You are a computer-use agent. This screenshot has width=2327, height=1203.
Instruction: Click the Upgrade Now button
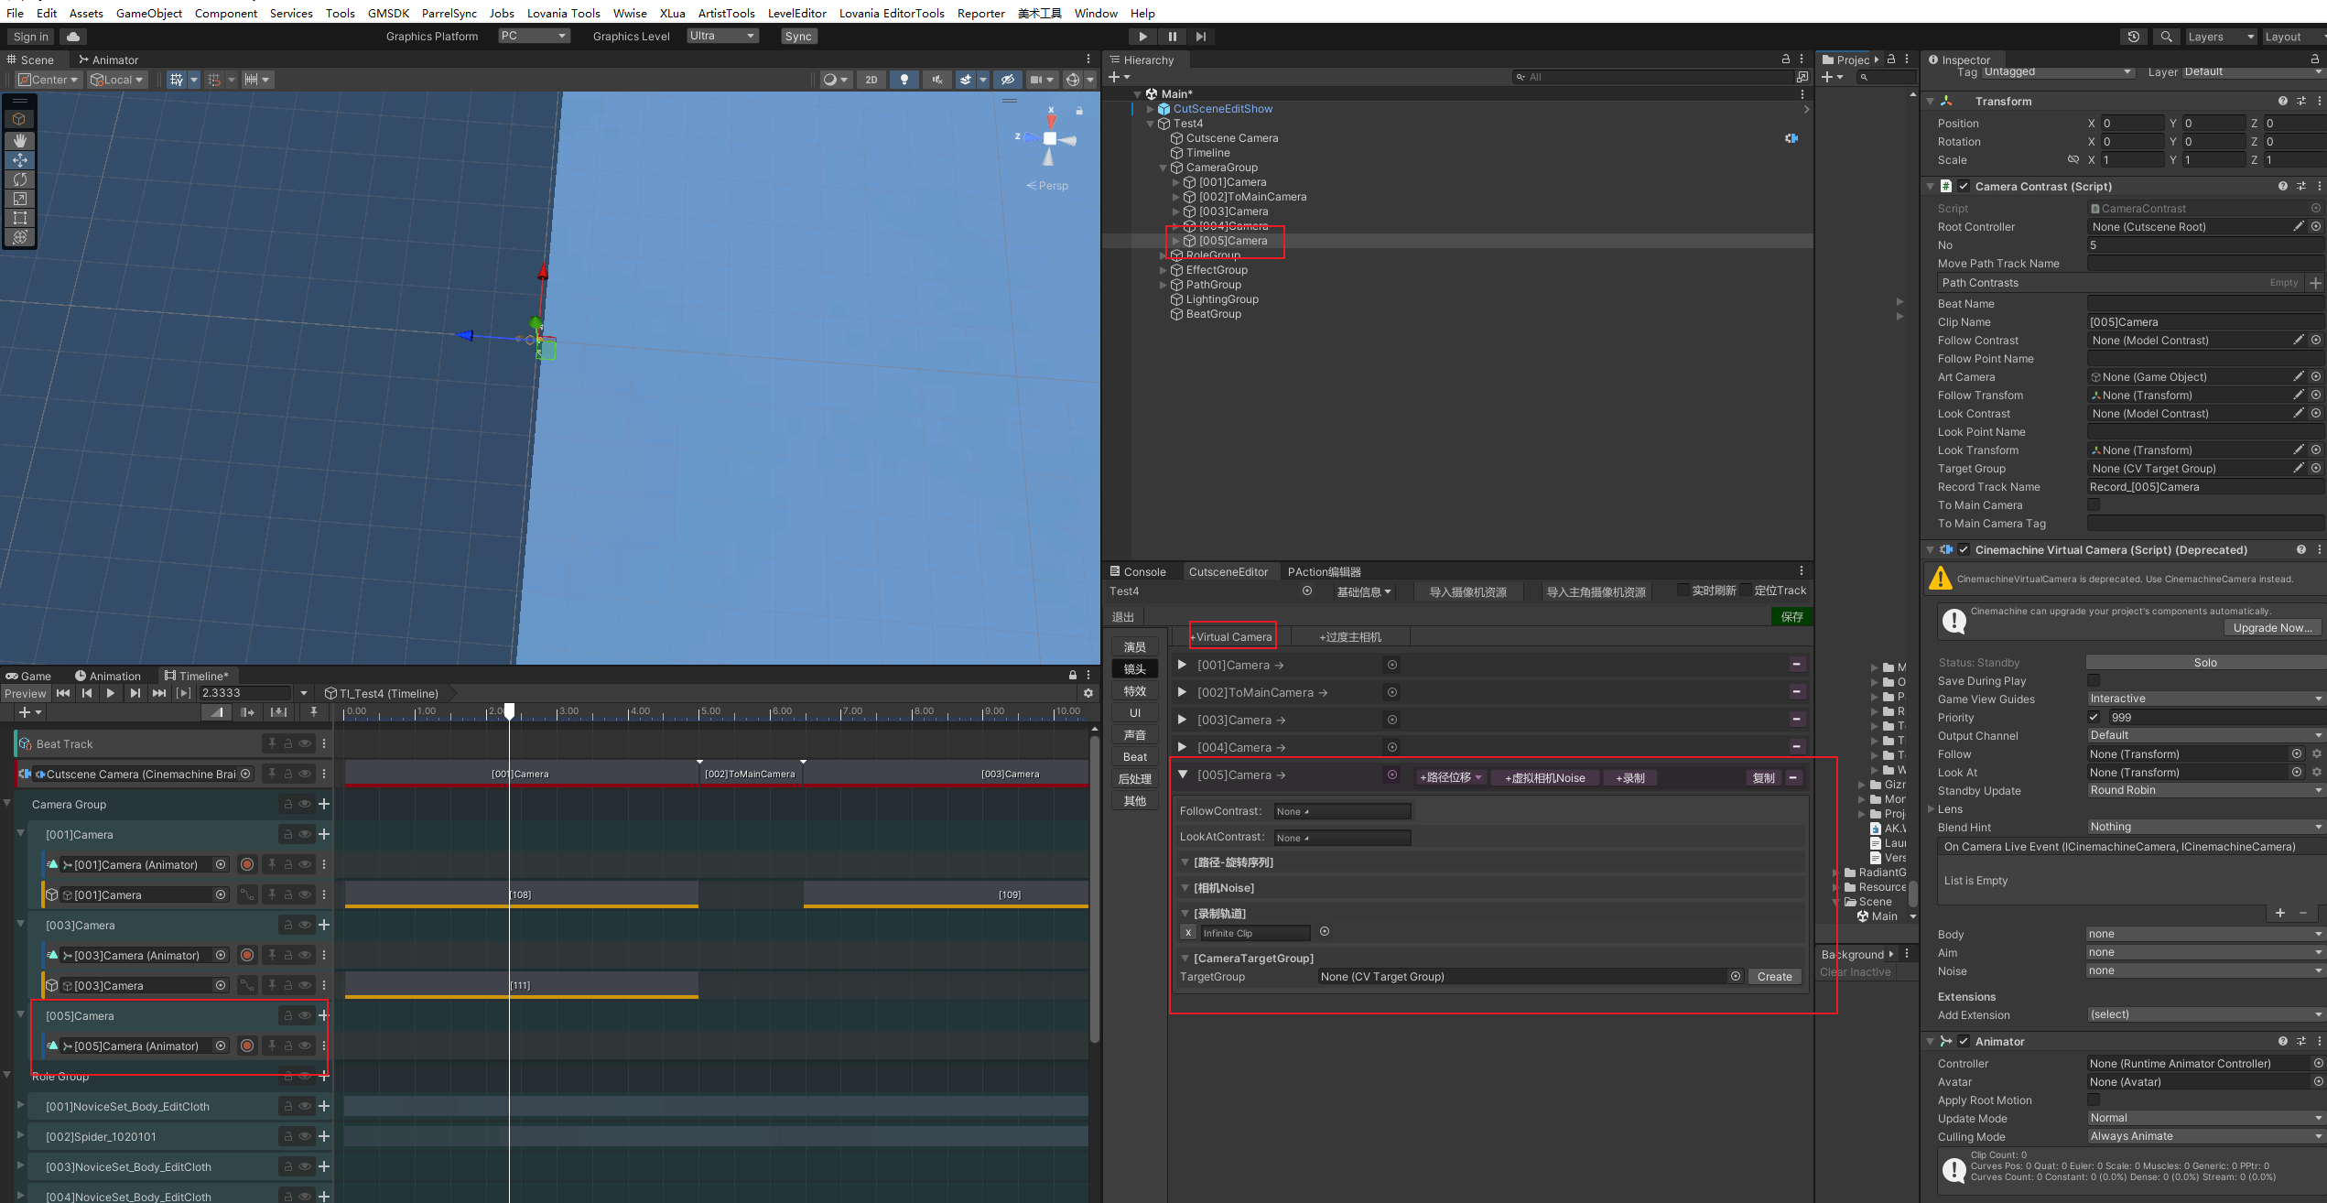pyautogui.click(x=2271, y=627)
